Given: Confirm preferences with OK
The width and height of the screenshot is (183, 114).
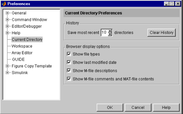Looking at the screenshot, I should click(110, 107).
